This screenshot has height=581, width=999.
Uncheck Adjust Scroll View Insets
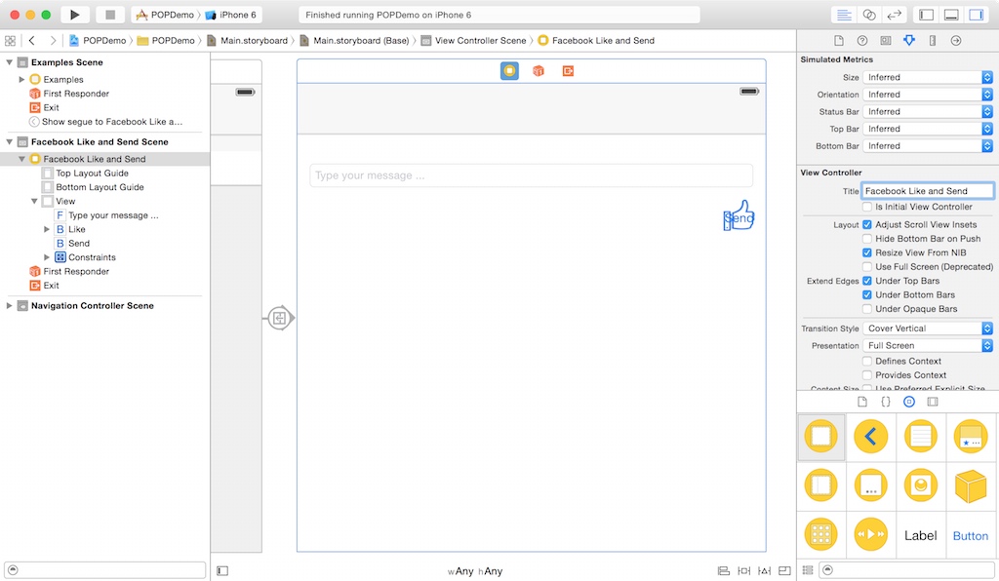pyautogui.click(x=866, y=224)
